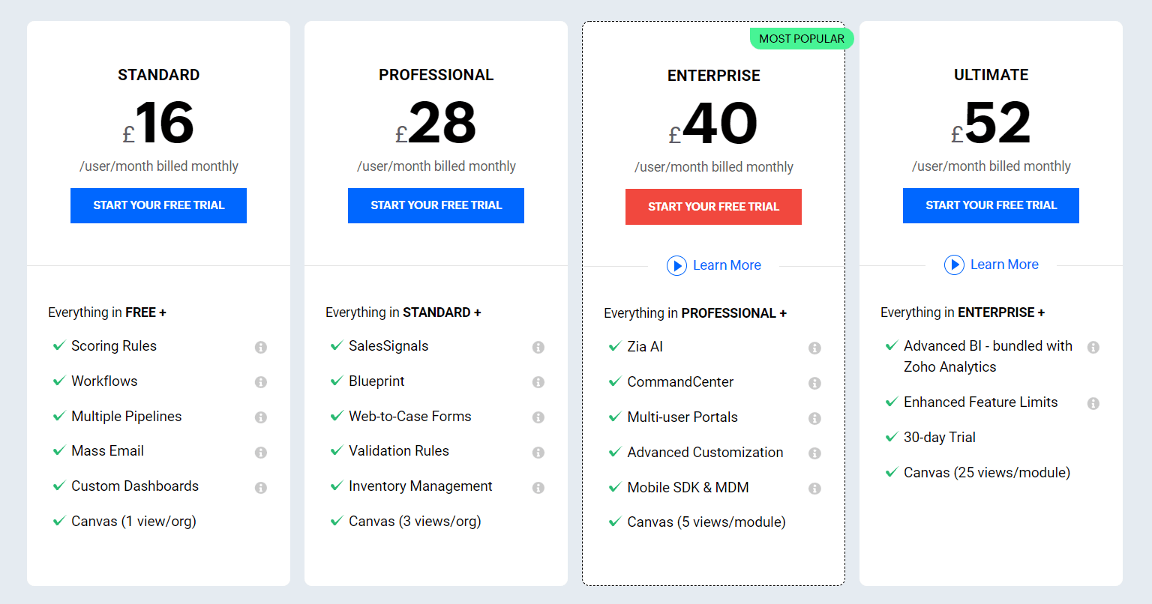Start the free trial for Standard plan
The image size is (1152, 604).
158,205
